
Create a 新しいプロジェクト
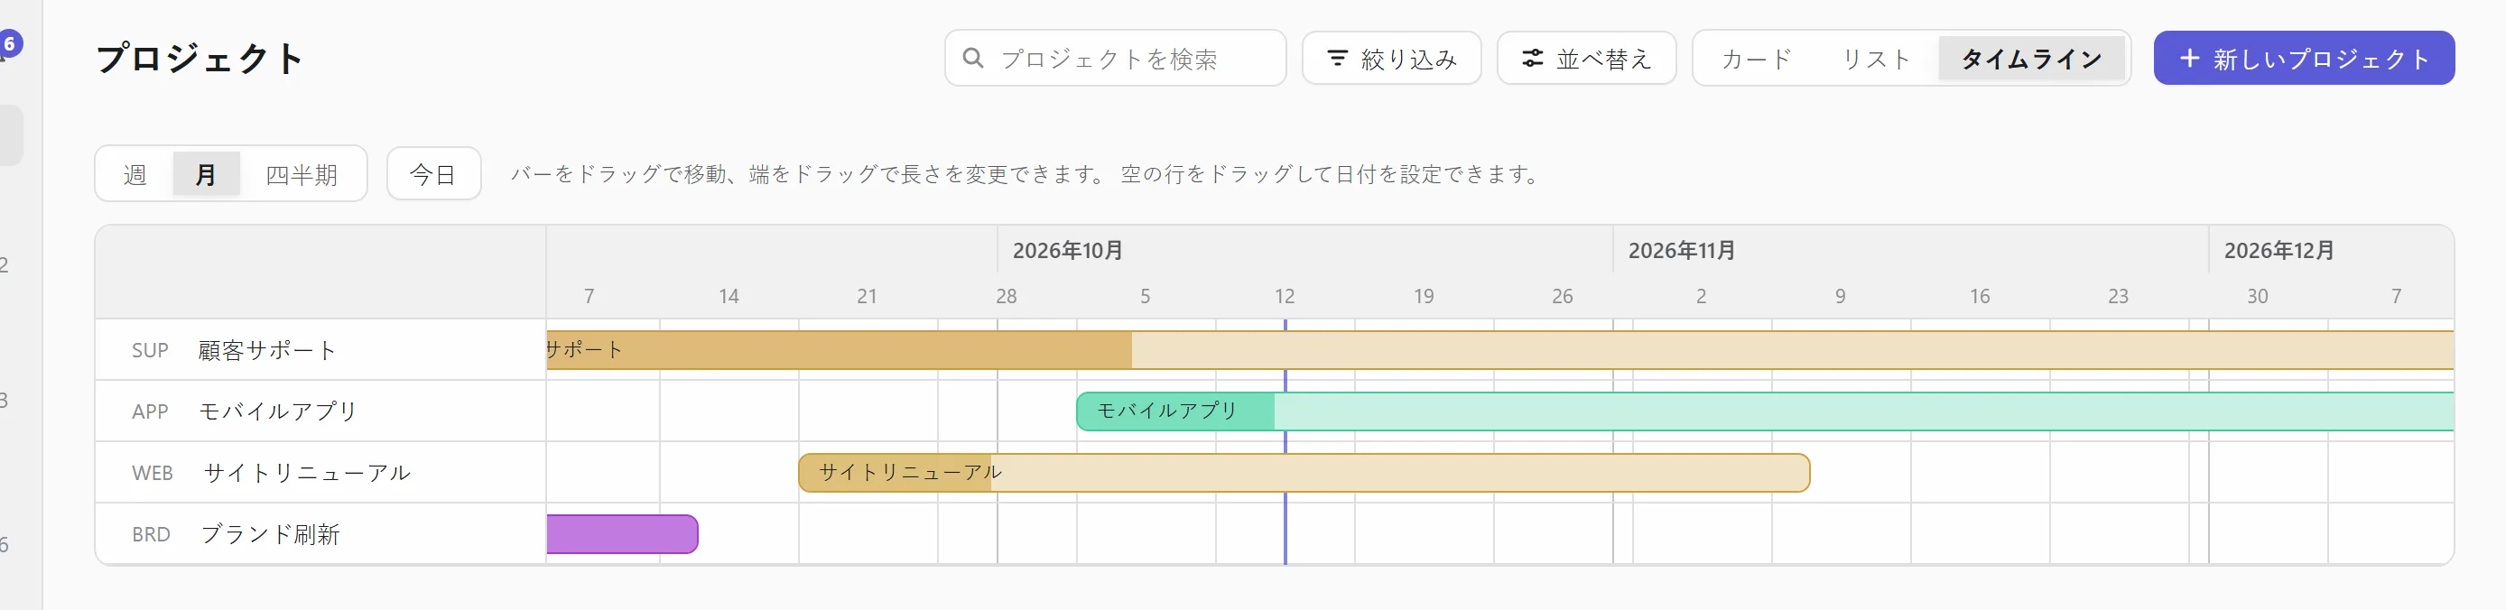[x=2304, y=59]
